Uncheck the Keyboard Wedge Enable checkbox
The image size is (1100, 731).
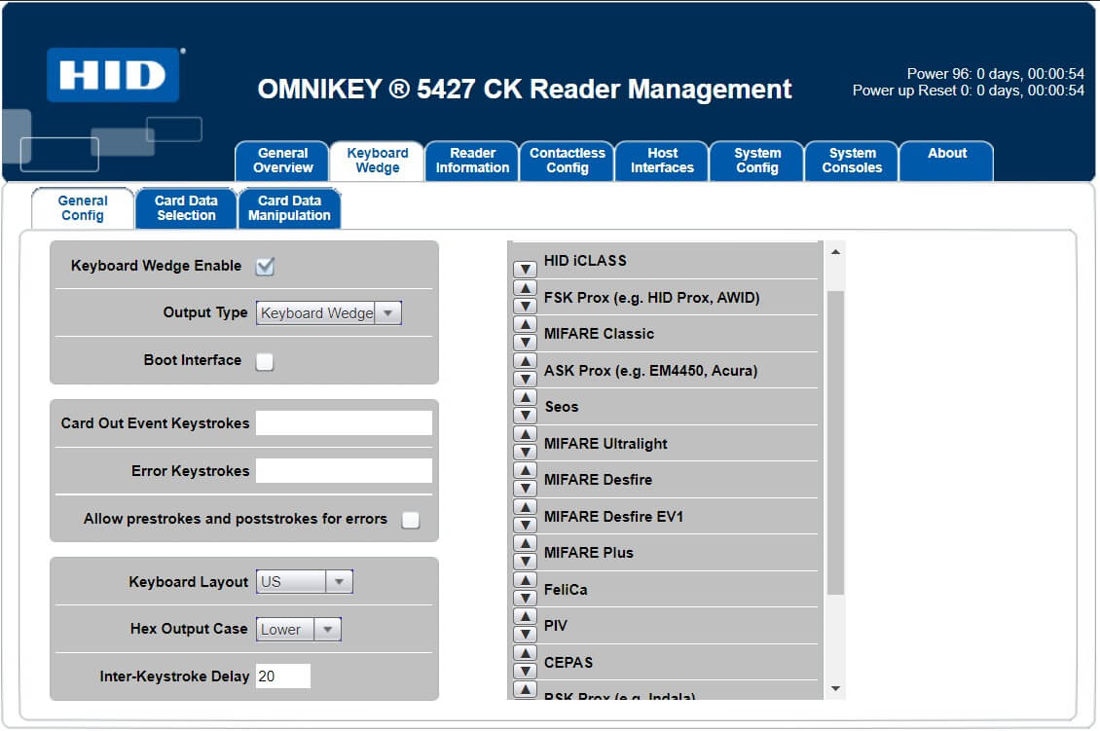[265, 267]
